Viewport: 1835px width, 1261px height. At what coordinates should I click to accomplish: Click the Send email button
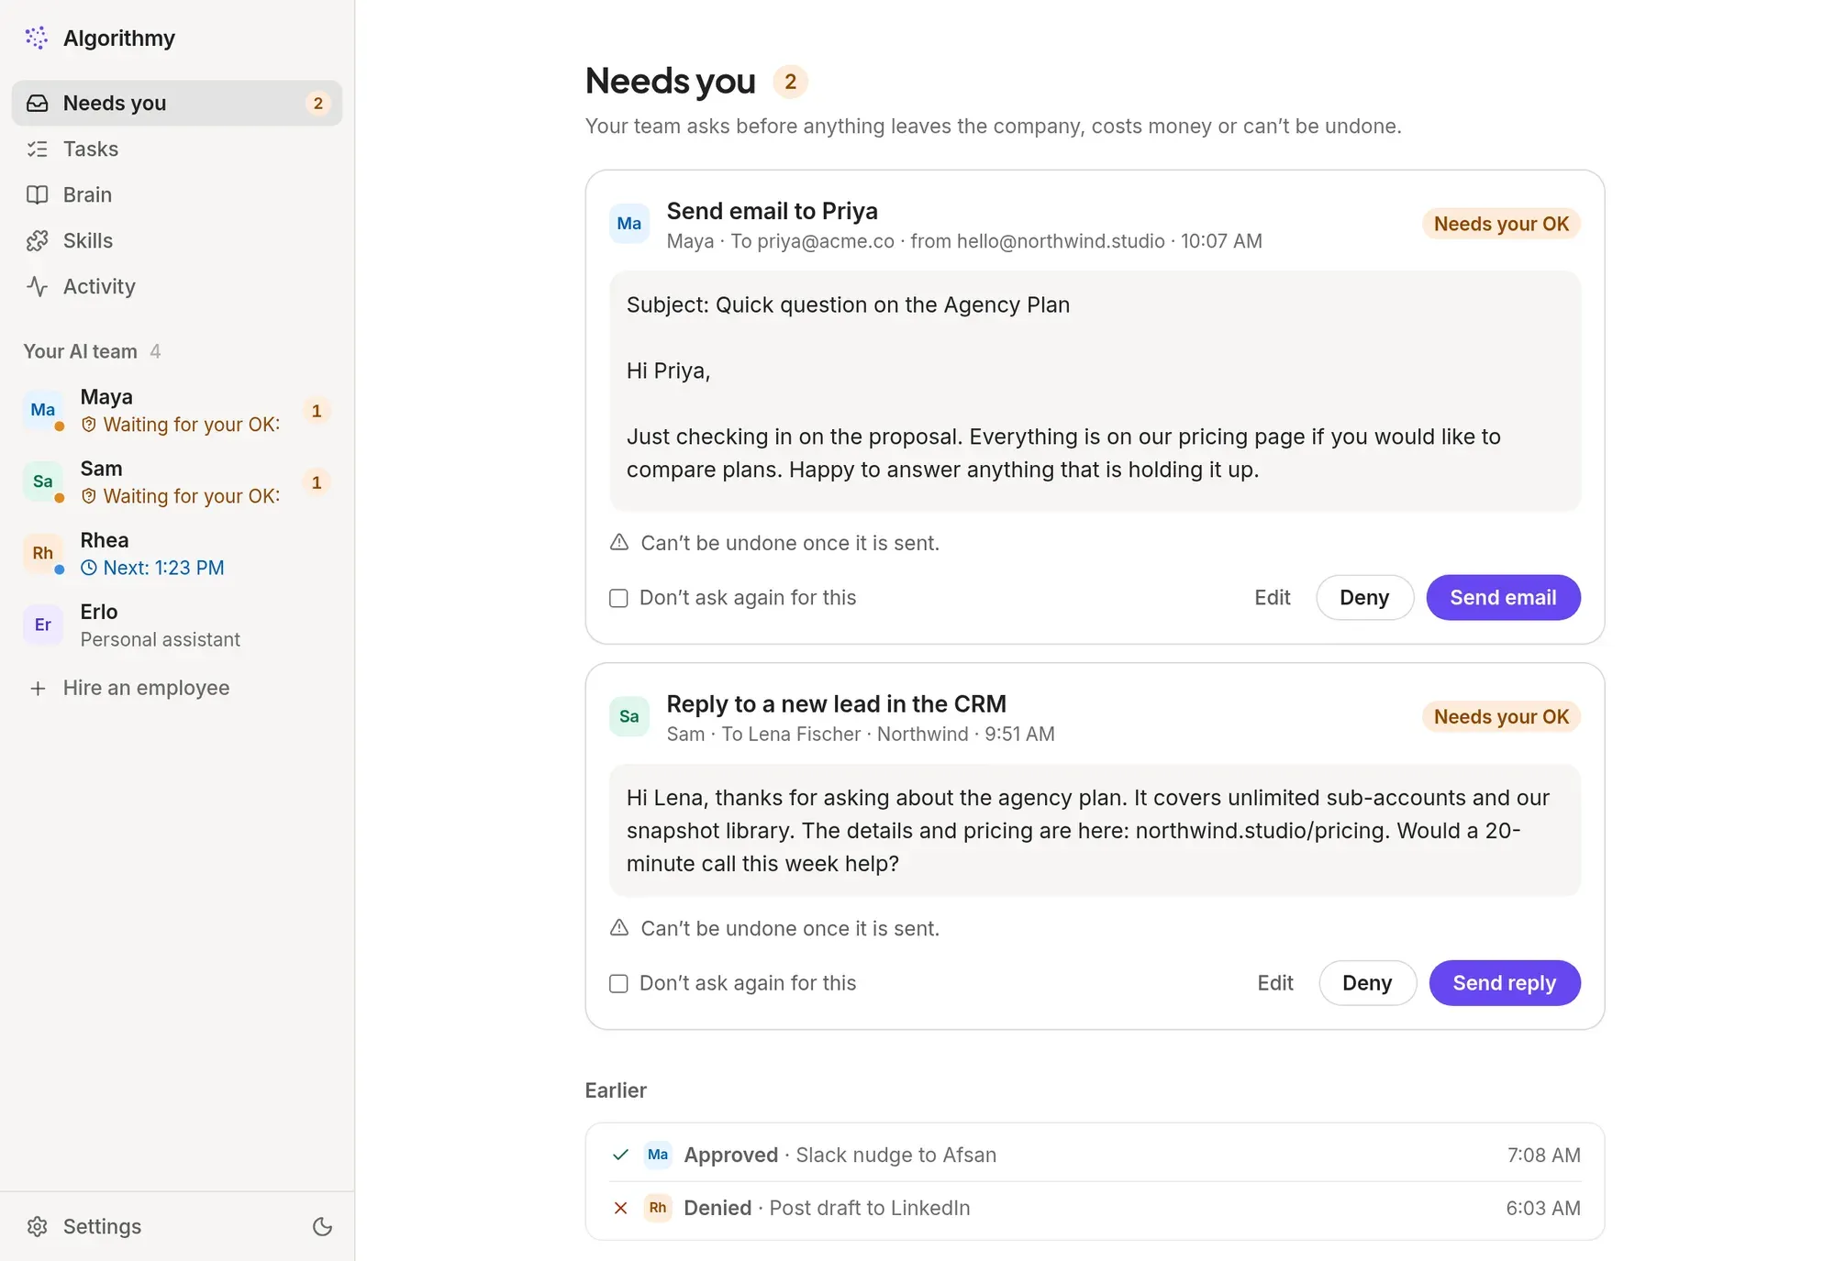1503,598
